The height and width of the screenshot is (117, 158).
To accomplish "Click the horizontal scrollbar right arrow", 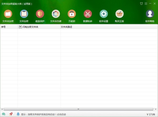I will click(x=156, y=109).
